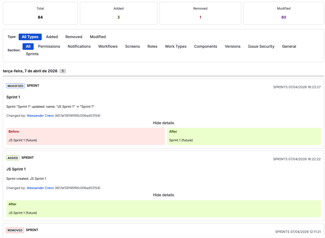Select the "Added" type filter
325x238 pixels.
pos(52,37)
